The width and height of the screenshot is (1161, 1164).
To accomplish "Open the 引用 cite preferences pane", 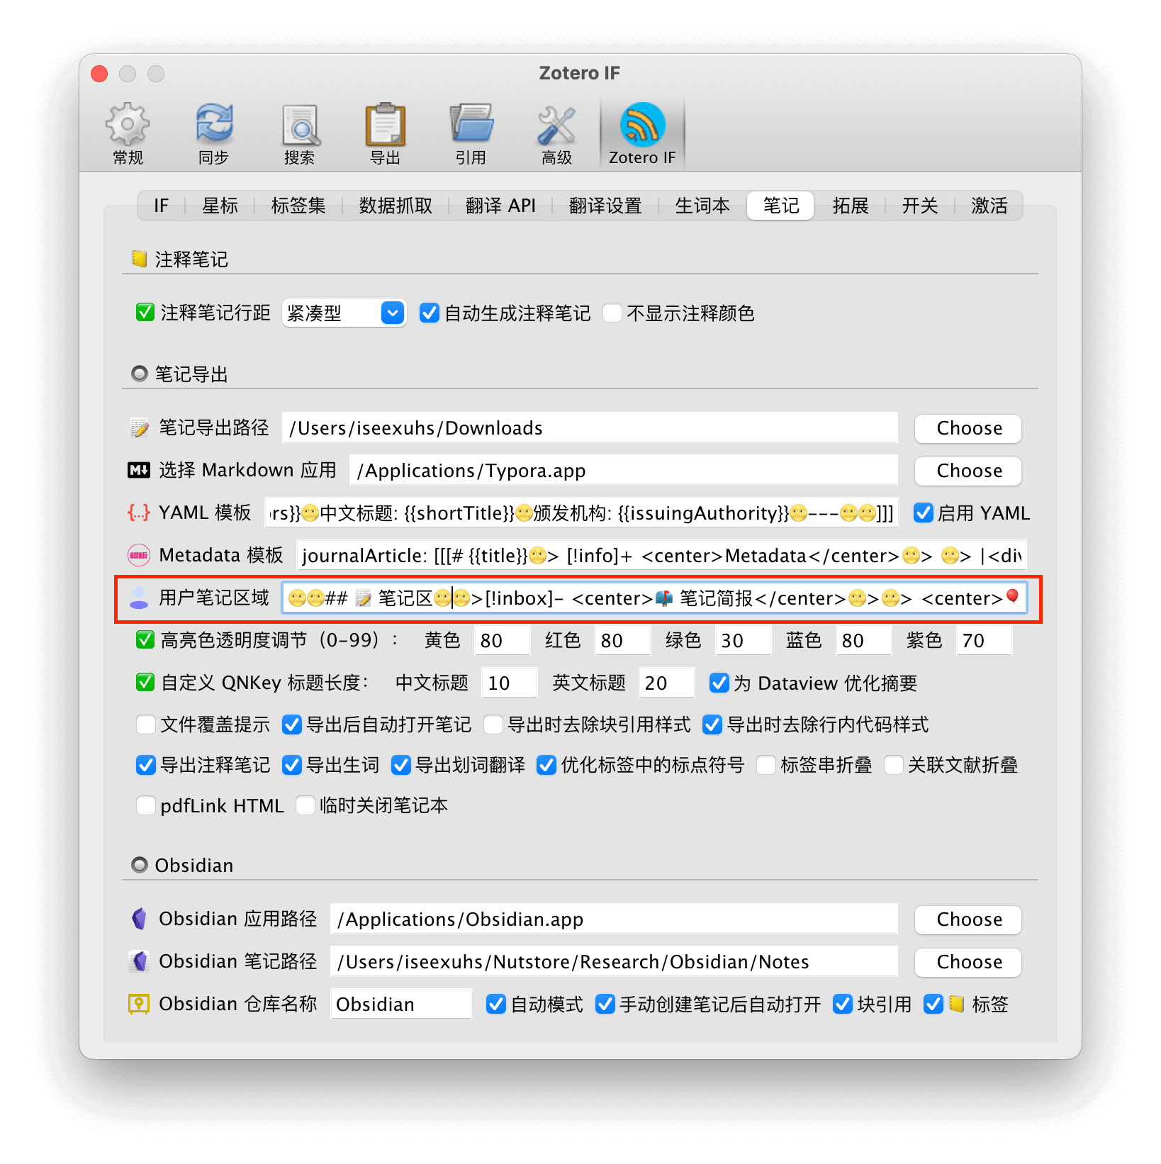I will coord(471,134).
